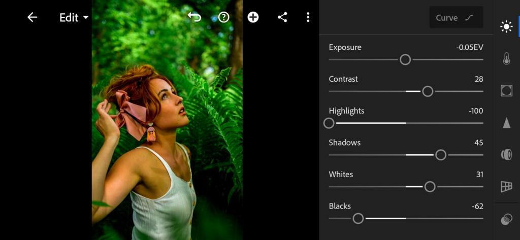Screen dimensions: 520x240
Task: Open the Presets overlapping circles icon
Action: (506, 219)
